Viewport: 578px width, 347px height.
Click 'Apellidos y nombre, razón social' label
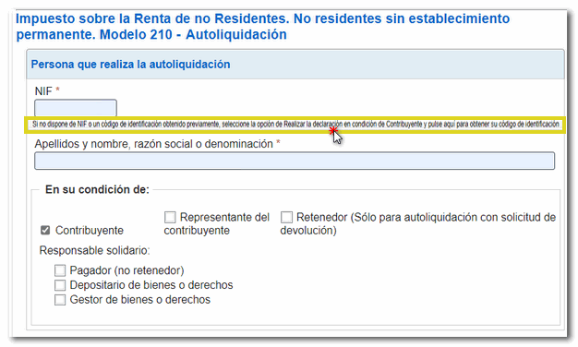click(x=153, y=144)
